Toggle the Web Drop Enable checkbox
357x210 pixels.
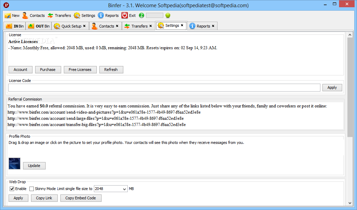pyautogui.click(x=12, y=189)
